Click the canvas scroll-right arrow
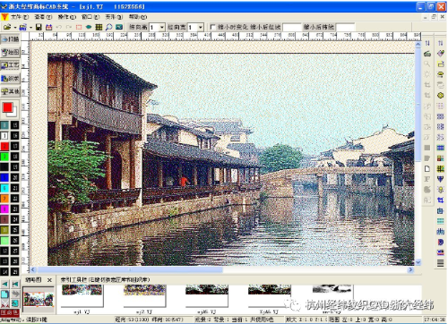448x324 pixels. (x=411, y=269)
